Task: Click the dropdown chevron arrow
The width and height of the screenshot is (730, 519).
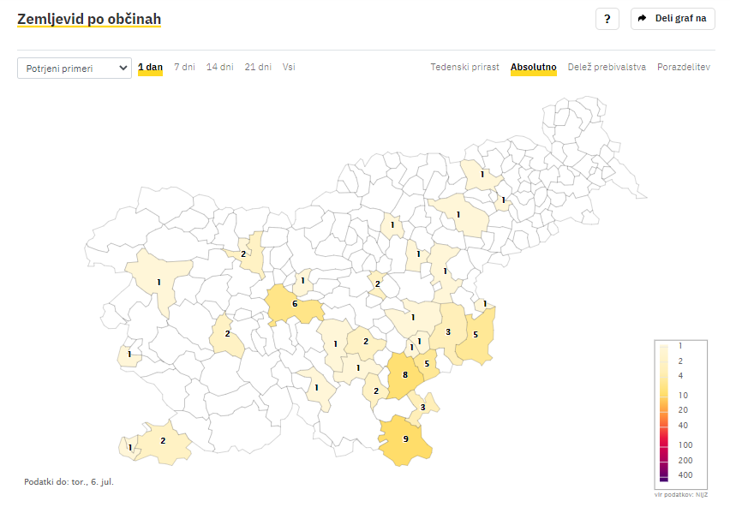Action: click(122, 68)
